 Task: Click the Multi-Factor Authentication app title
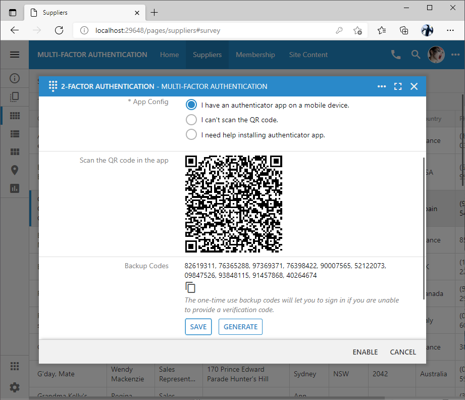click(92, 55)
